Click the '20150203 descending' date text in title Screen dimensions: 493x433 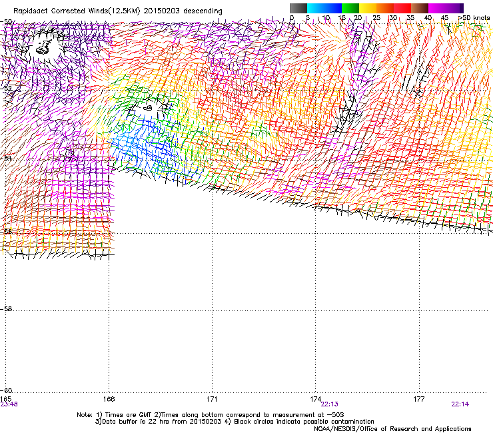(183, 11)
